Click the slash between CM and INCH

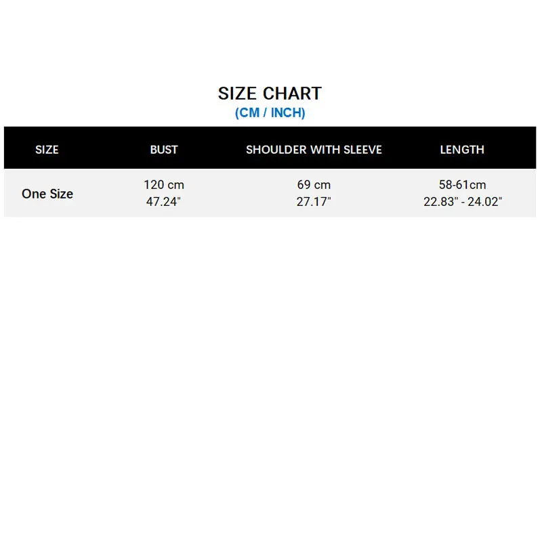264,113
